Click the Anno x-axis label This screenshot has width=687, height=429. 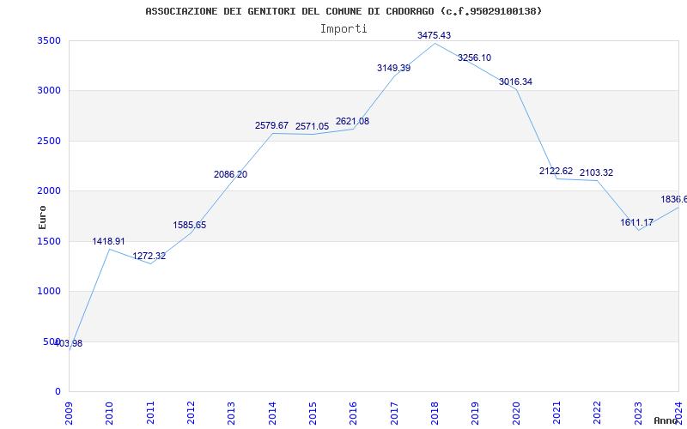(x=665, y=420)
